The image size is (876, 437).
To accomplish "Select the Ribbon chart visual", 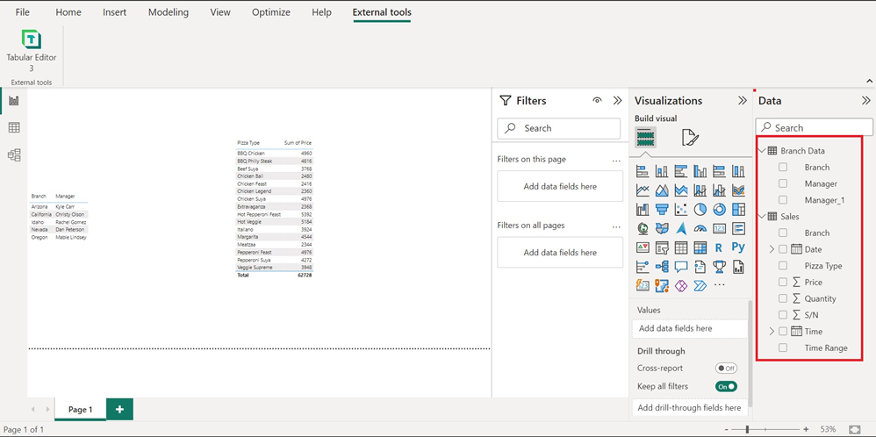I will pyautogui.click(x=738, y=190).
